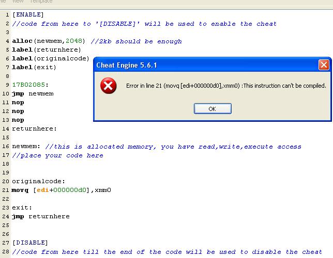
Task: Click the label(originalcode) line
Action: (51, 58)
